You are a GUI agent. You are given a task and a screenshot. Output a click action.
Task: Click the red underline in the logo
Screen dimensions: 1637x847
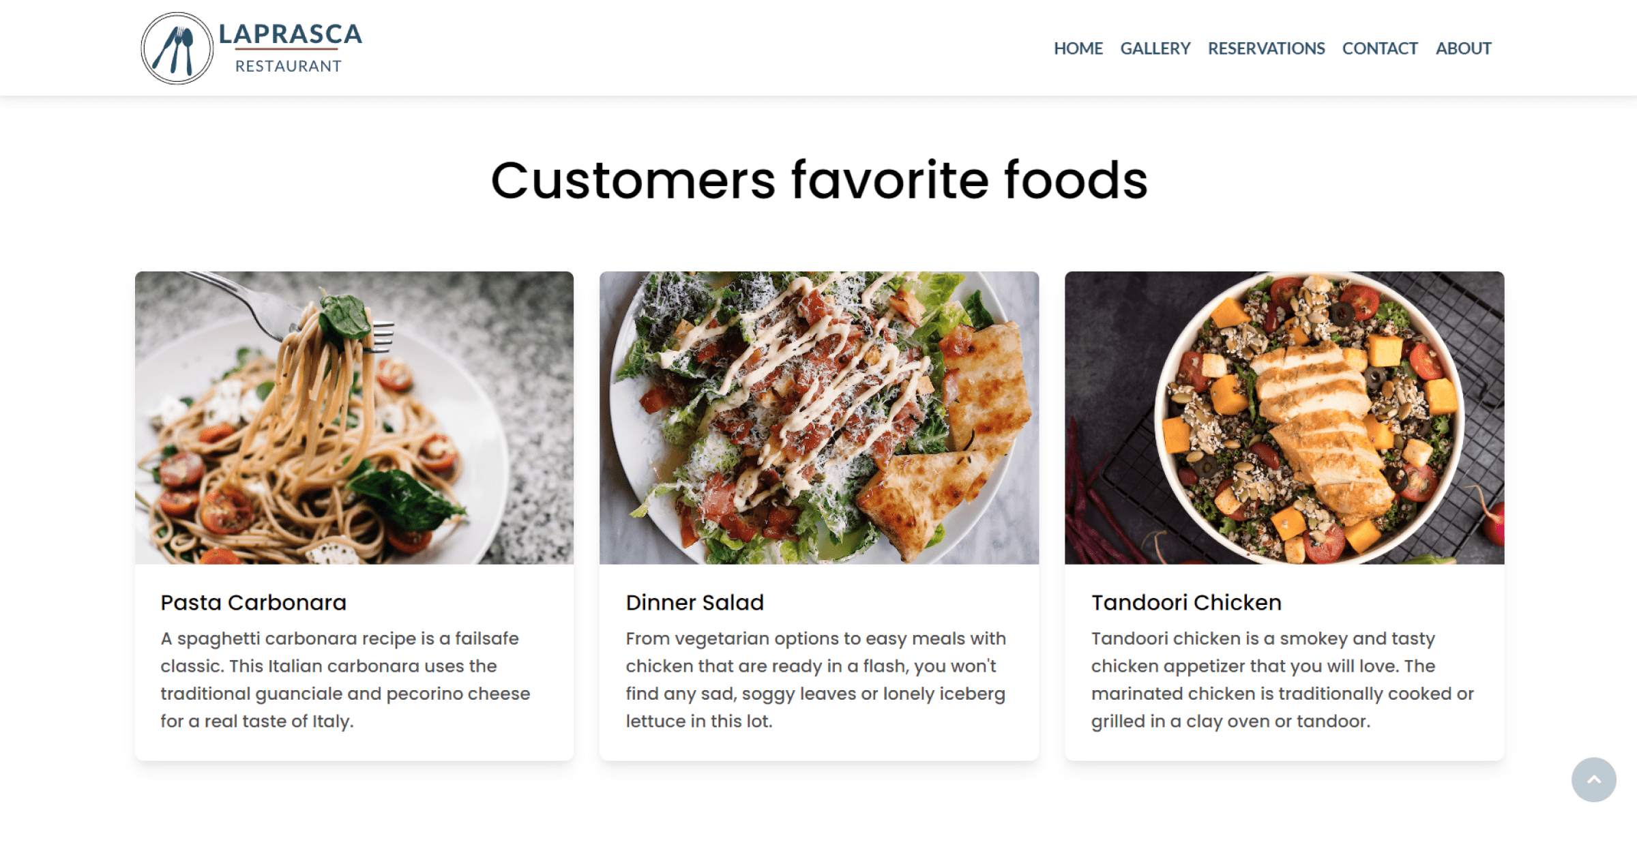286,50
